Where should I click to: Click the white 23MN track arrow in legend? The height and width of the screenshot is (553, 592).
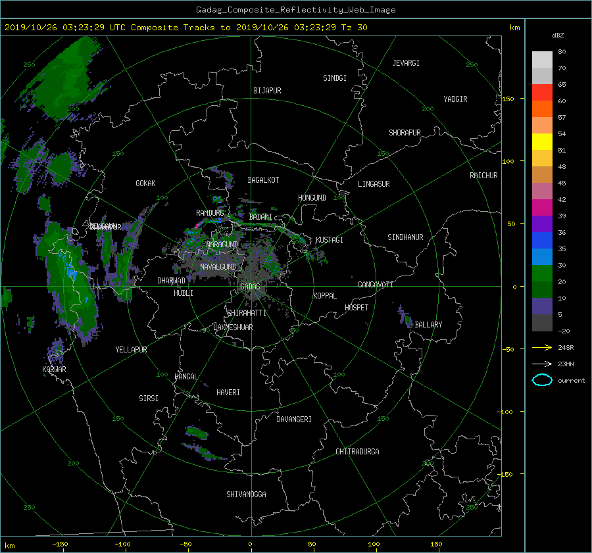[x=542, y=364]
